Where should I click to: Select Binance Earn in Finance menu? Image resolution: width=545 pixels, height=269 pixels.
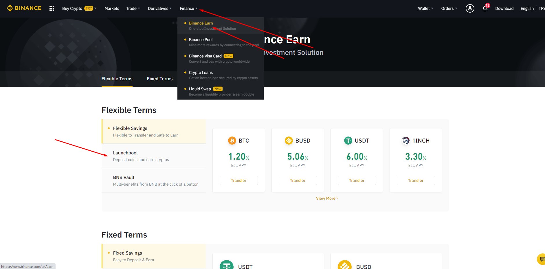pos(221,26)
